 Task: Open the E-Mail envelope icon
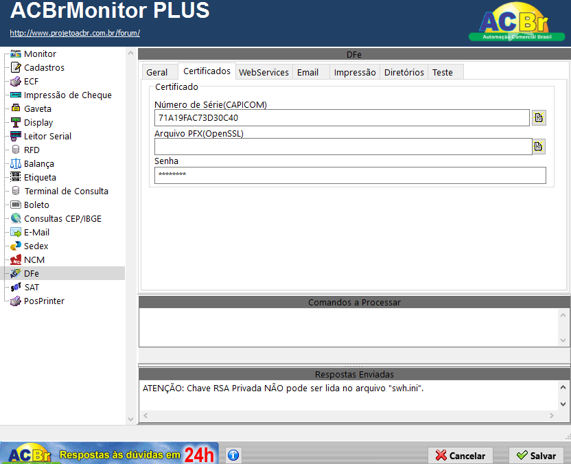tap(16, 233)
